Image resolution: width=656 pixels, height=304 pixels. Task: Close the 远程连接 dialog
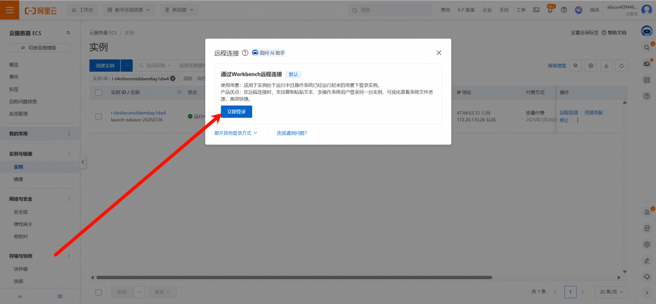pyautogui.click(x=439, y=53)
